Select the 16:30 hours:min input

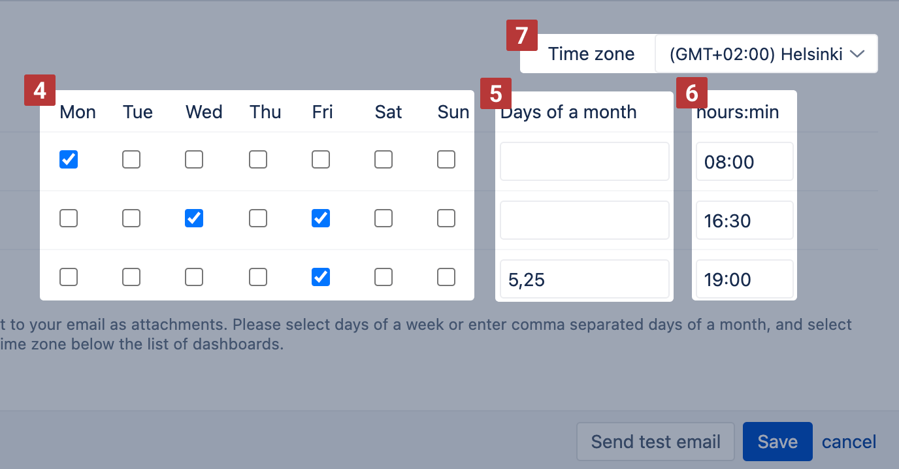(x=744, y=220)
